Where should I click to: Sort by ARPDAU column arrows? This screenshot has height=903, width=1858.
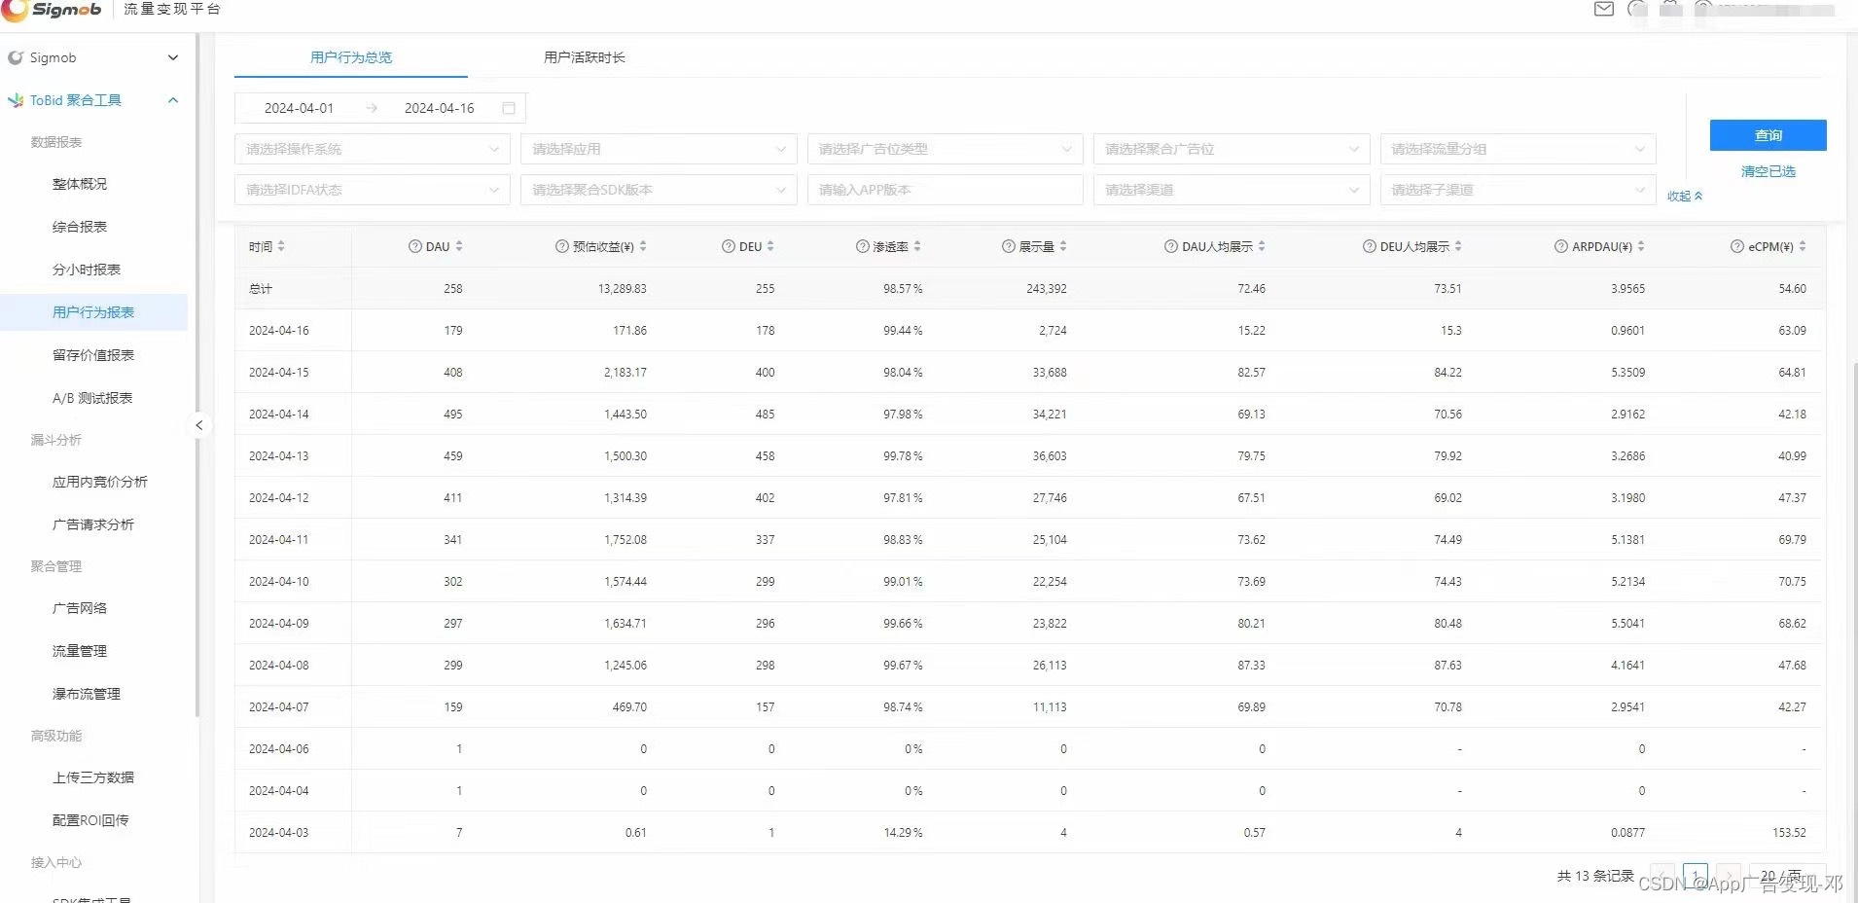1641,246
